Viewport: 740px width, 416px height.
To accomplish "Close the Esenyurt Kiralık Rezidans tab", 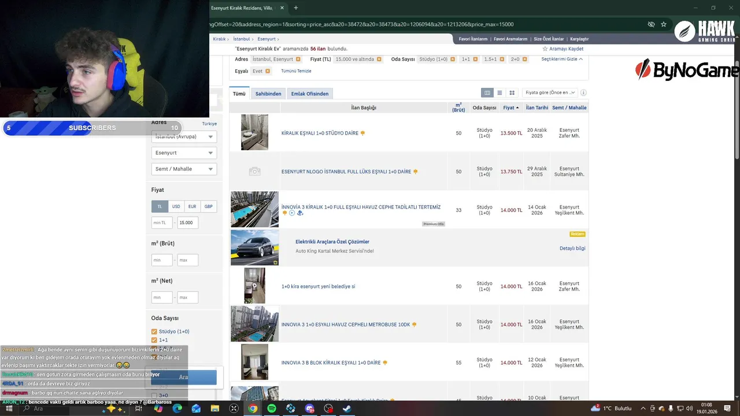I will coord(282,8).
